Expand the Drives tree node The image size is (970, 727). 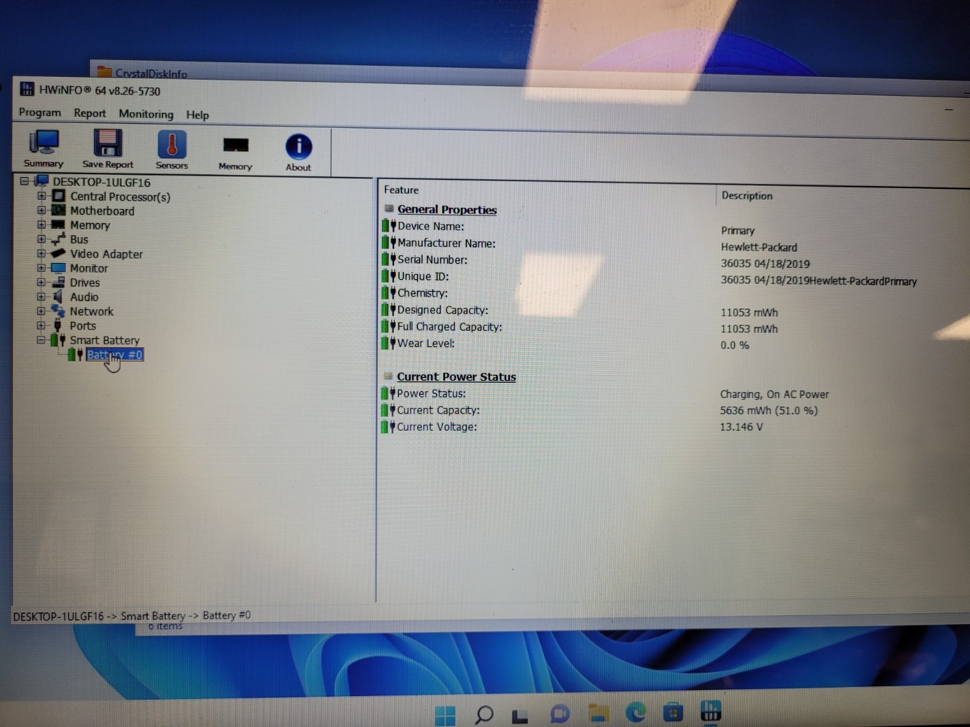(41, 282)
